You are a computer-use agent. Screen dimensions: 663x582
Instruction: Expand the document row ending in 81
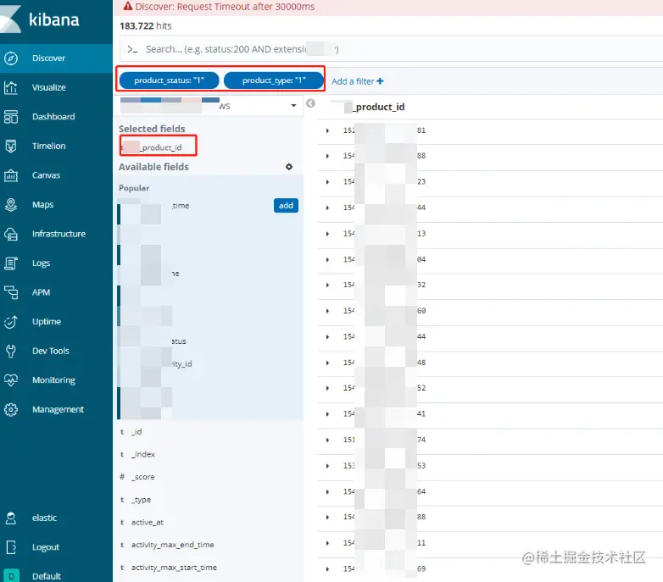(327, 131)
